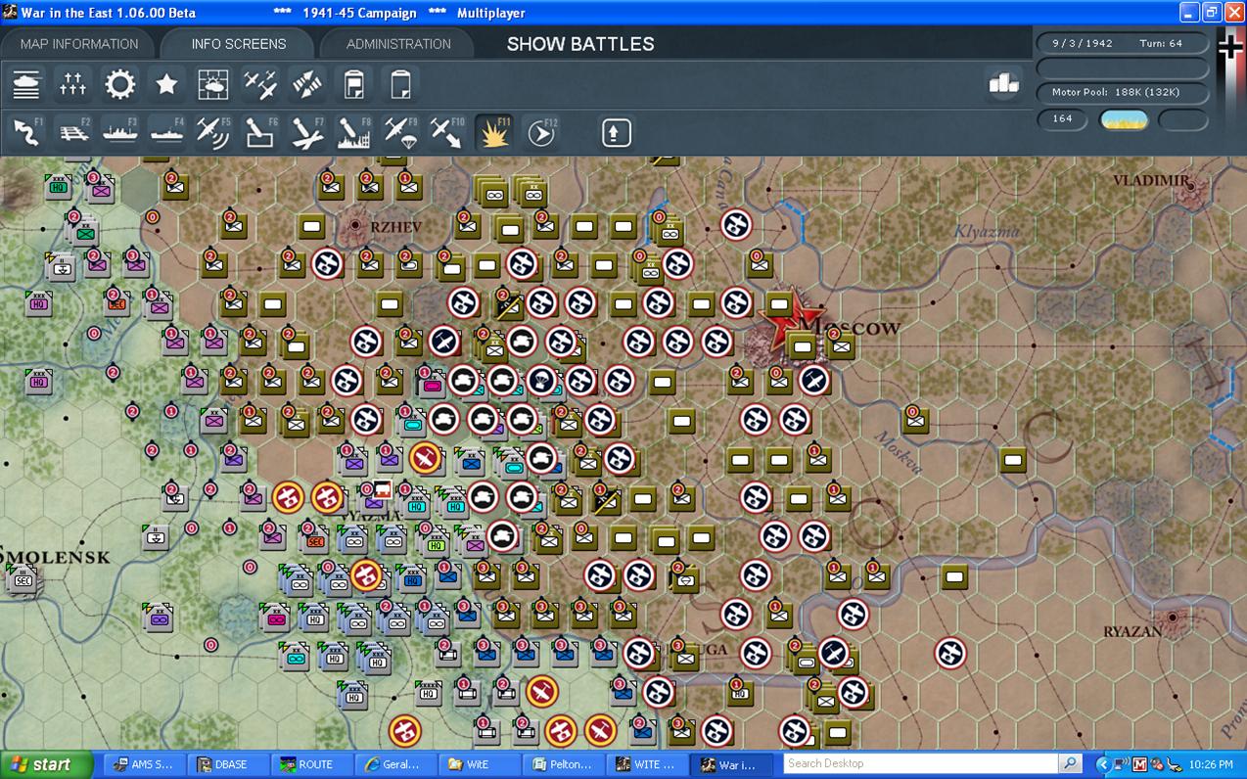Switch to Geral... browser taskbar item
Screen dimensions: 1247x779
point(393,764)
